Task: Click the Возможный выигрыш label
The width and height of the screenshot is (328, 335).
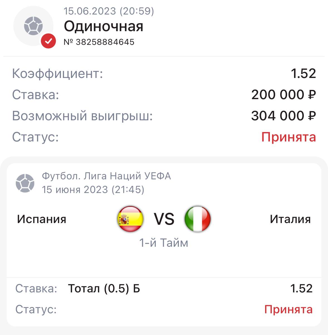Action: pos(83,116)
